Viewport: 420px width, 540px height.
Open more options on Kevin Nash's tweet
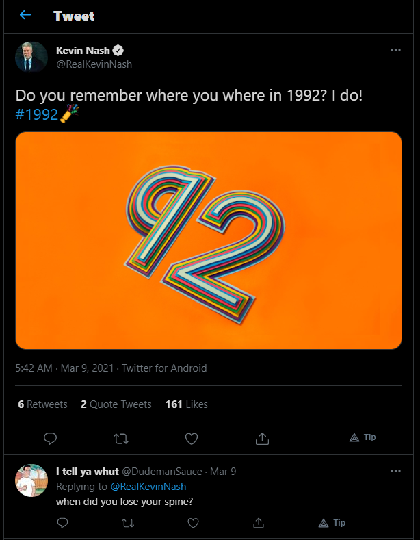point(395,51)
